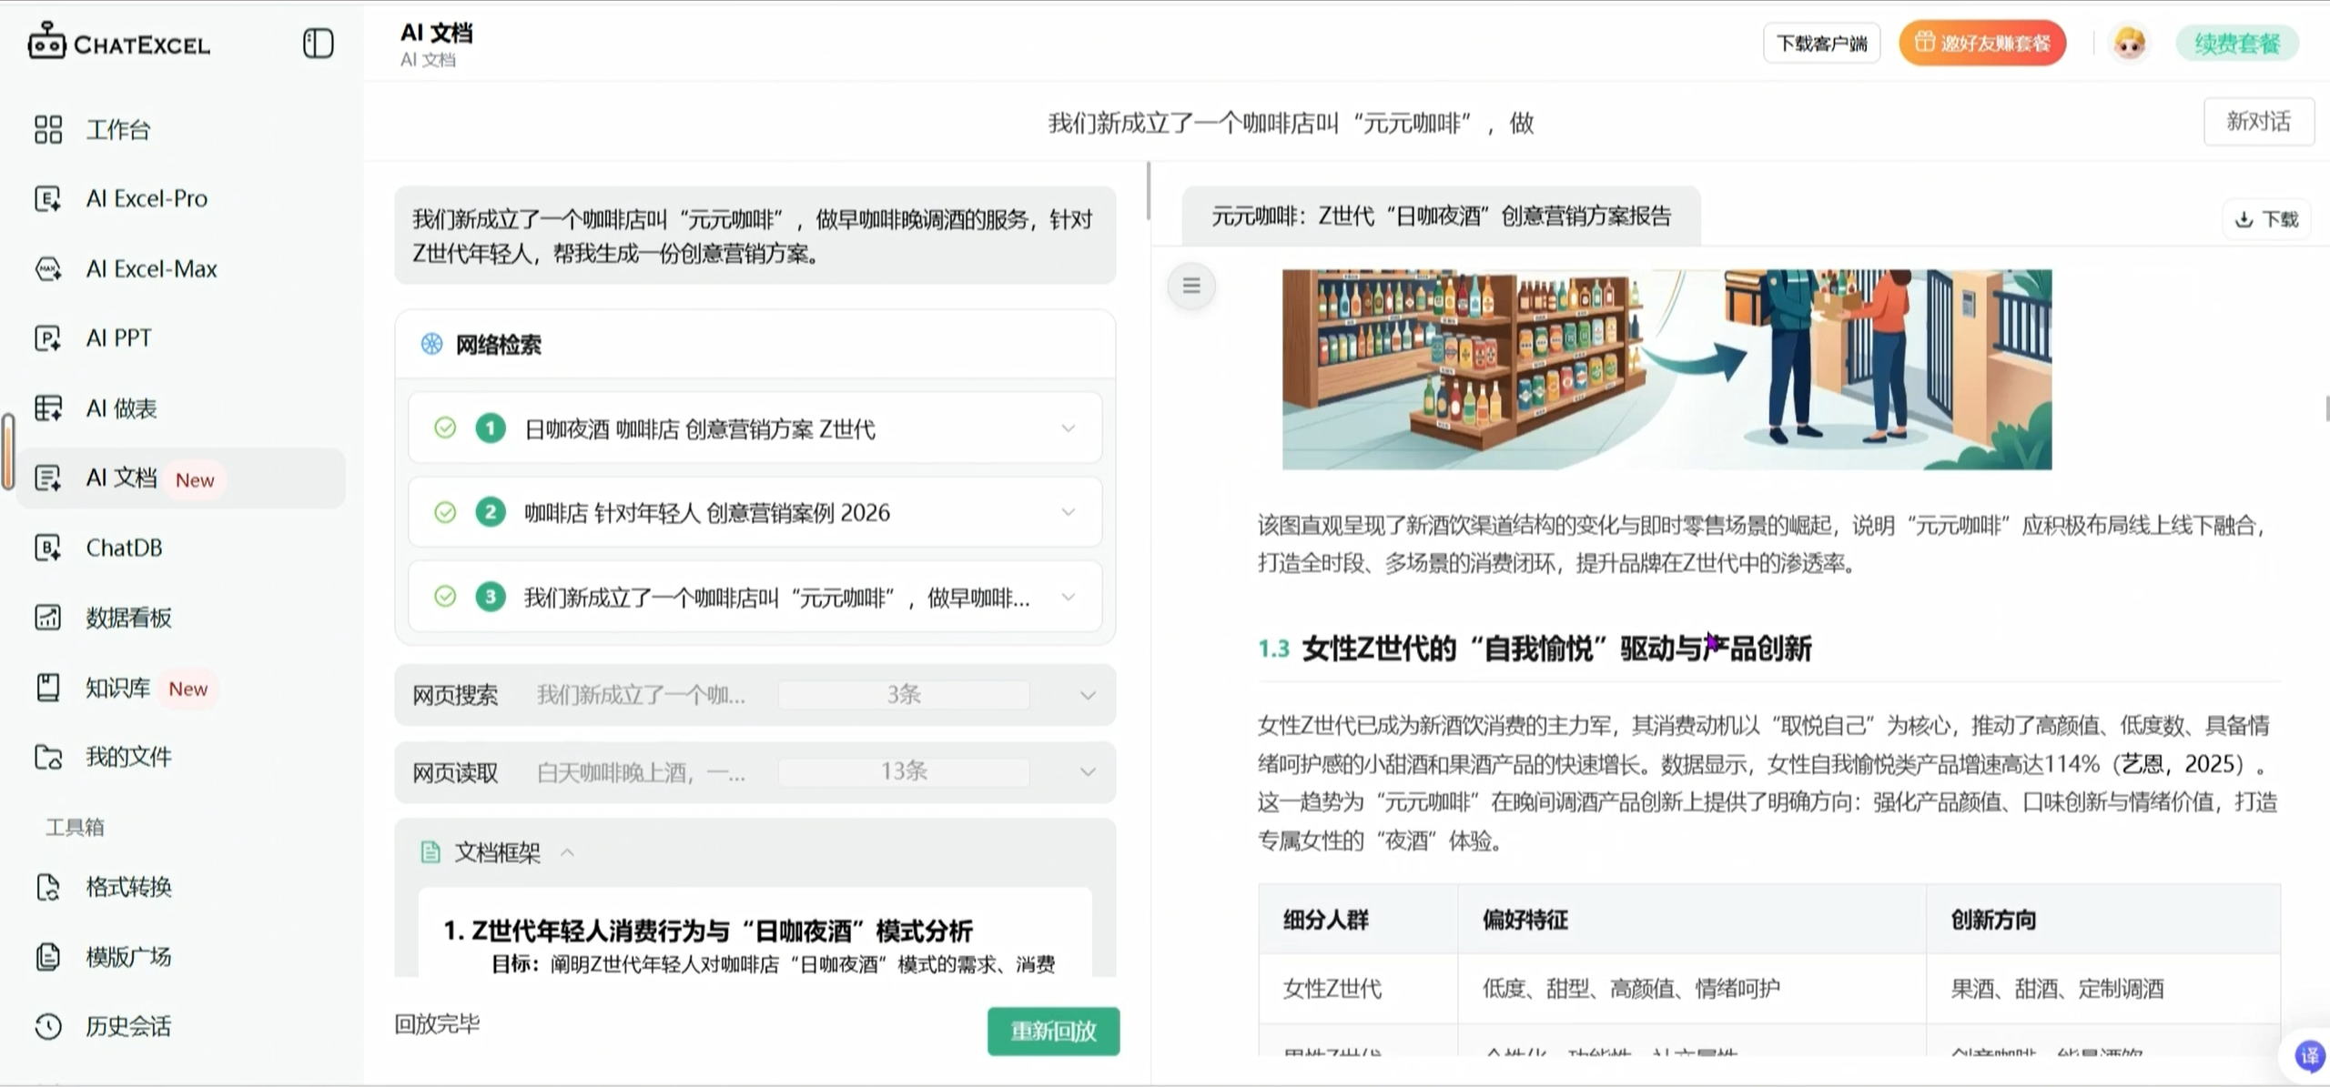This screenshot has width=2330, height=1087.
Task: Click the 知识库 knowledge base icon
Action: point(48,688)
